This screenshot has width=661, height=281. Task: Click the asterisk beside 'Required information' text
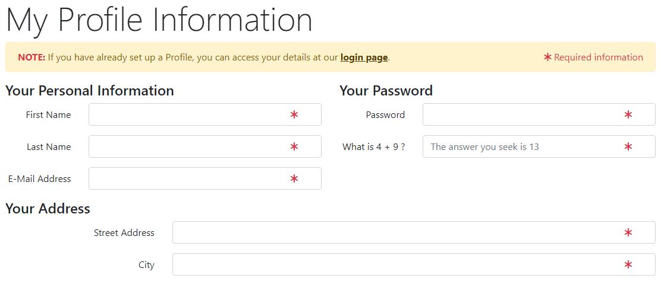(x=547, y=58)
